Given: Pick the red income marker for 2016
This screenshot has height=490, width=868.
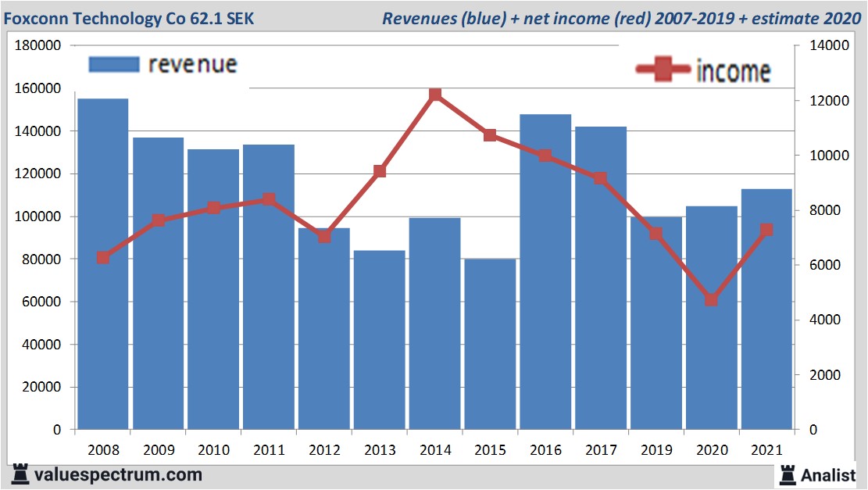Looking at the screenshot, I should point(545,156).
